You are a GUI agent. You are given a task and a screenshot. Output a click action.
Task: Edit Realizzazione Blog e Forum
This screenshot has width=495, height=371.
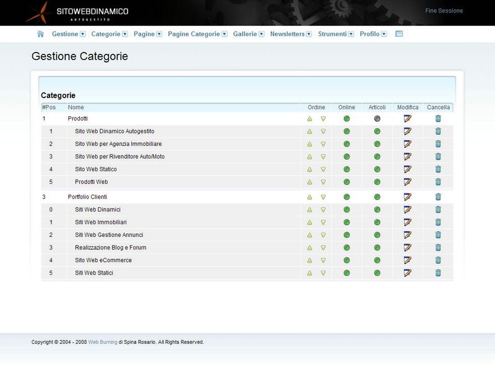(x=408, y=247)
